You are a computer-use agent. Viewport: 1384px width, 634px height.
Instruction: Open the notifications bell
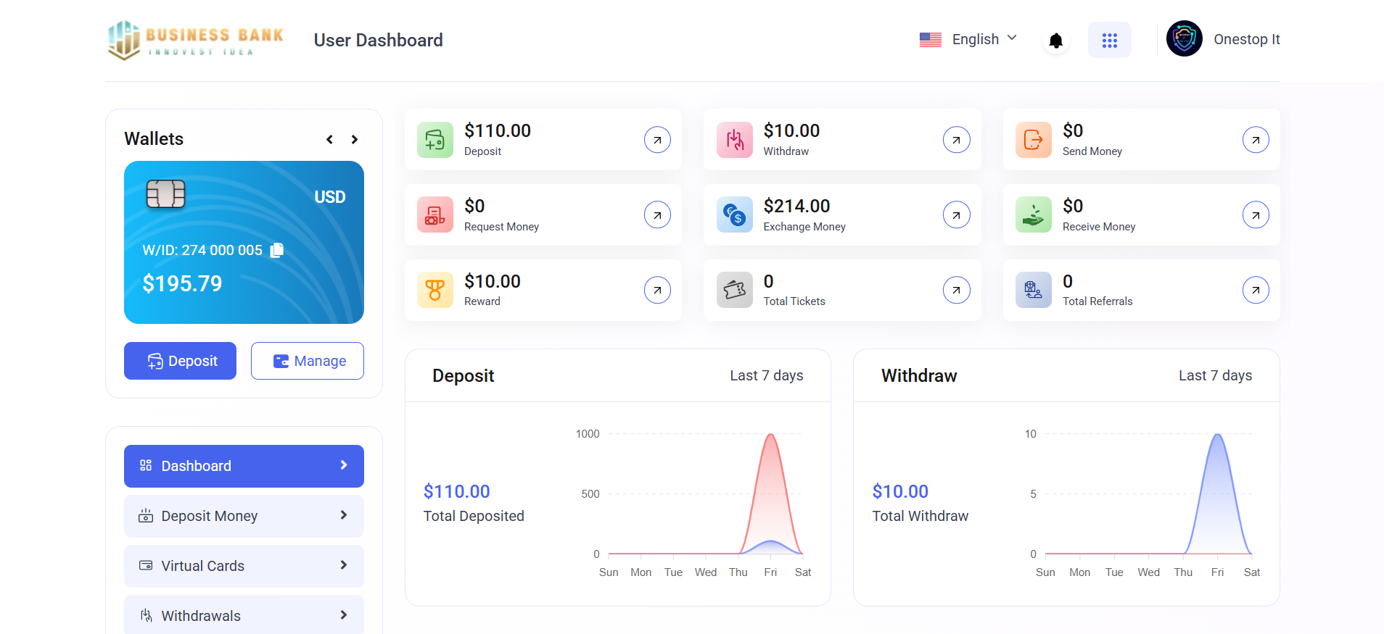click(x=1056, y=40)
